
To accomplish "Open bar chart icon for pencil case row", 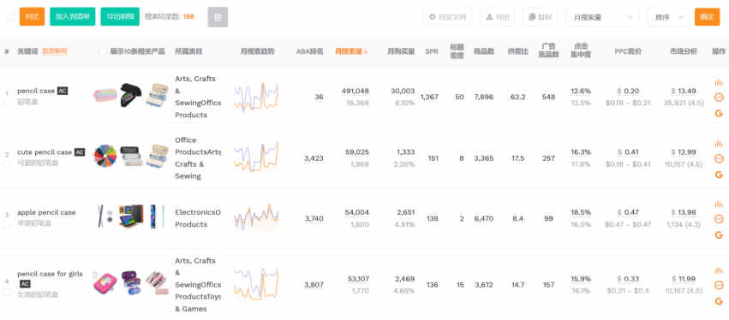I will (x=719, y=83).
